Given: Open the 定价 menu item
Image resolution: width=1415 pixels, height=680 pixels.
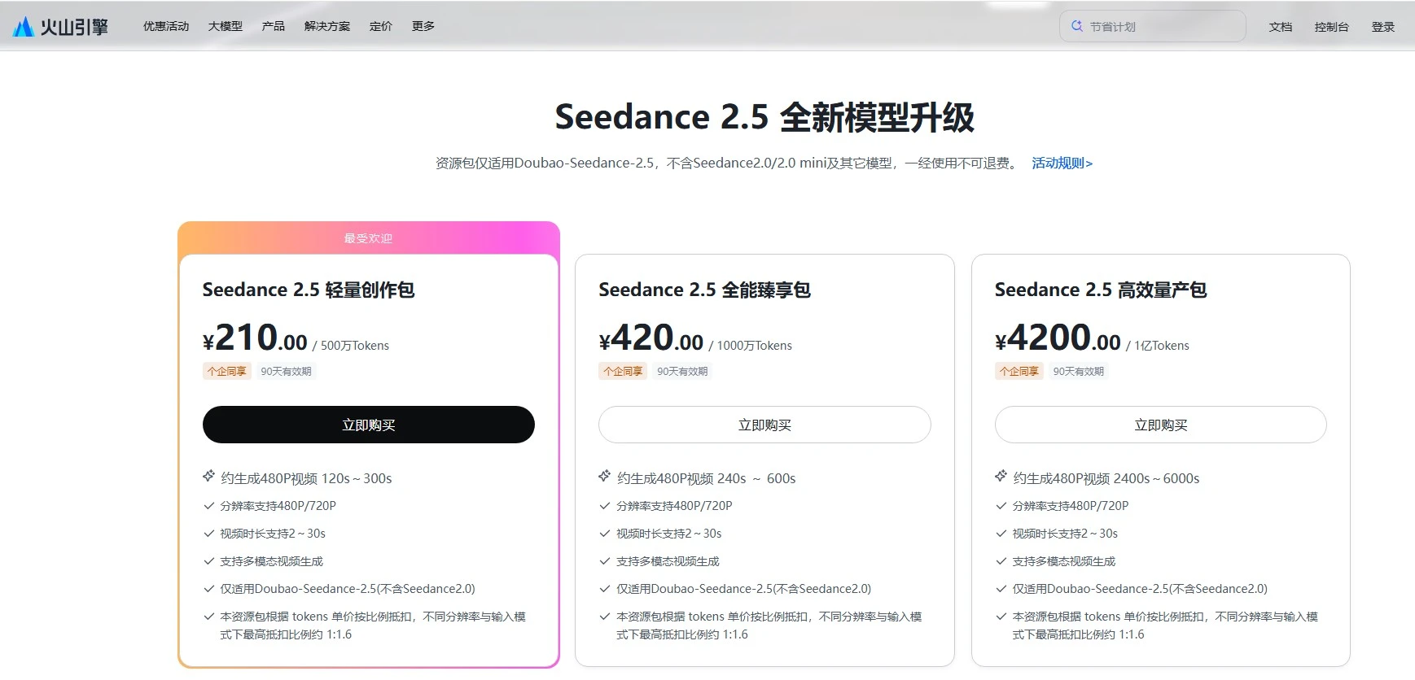Looking at the screenshot, I should 381,26.
